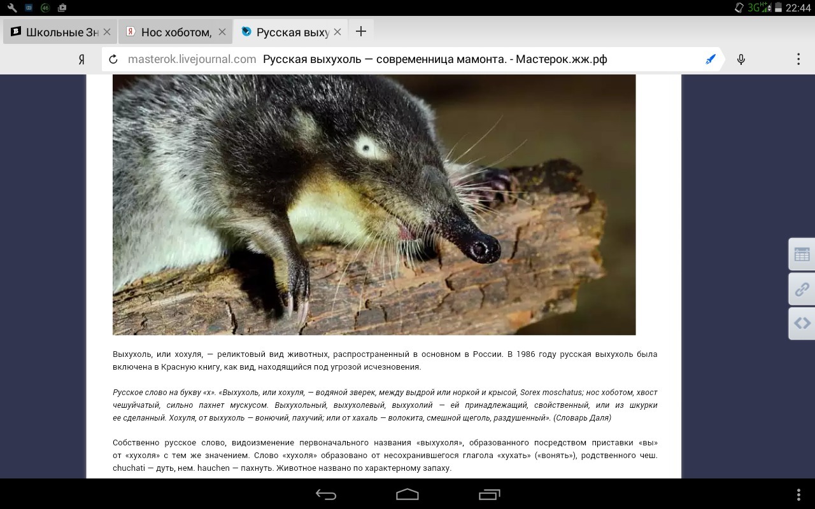Screen dimensions: 815x509
Task: Switch to the 'Школьные Зн' tab
Action: [56, 32]
